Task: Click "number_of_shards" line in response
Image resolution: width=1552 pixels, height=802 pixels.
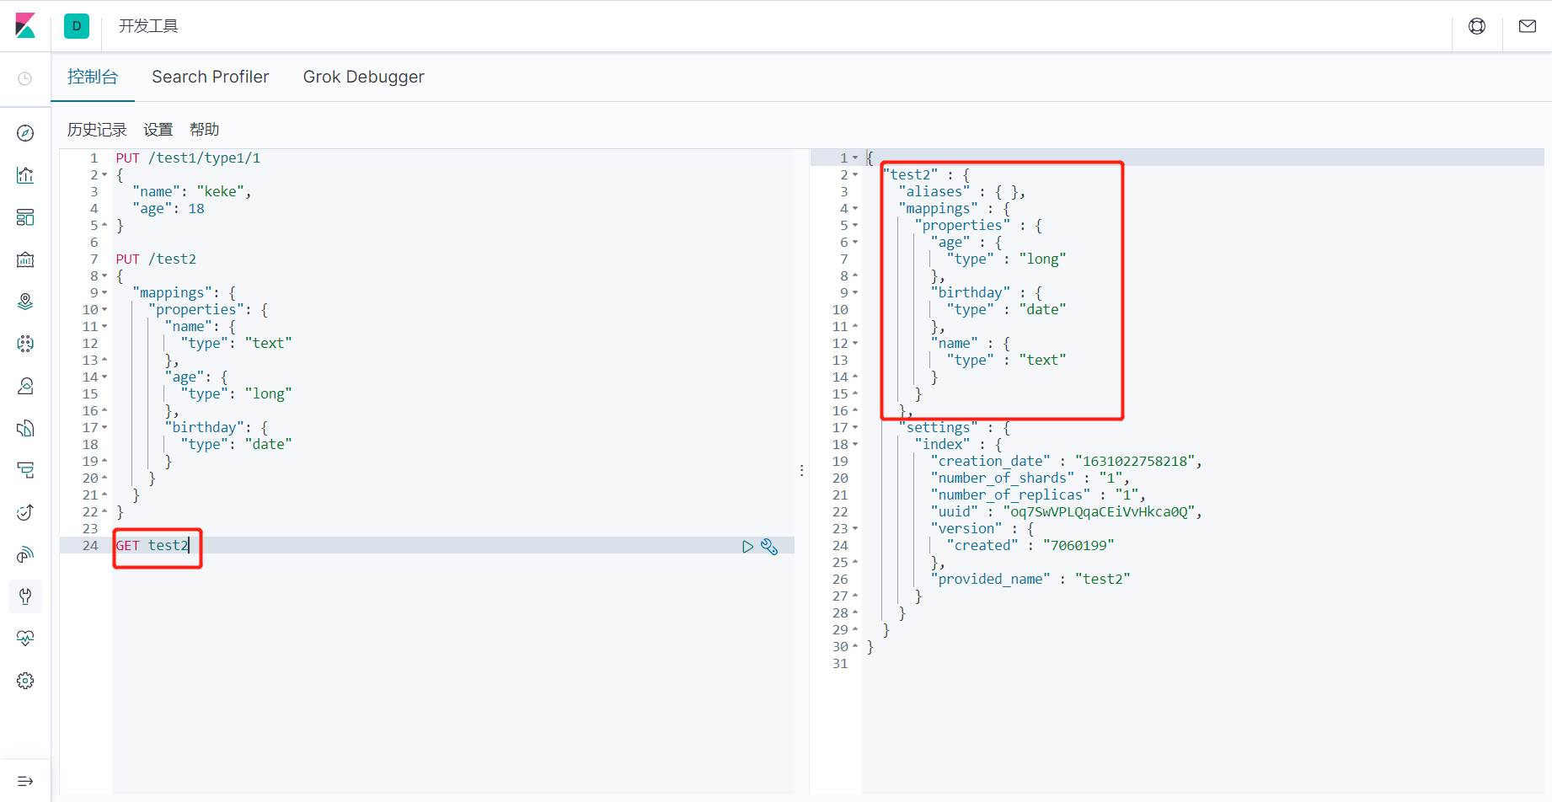Action: tap(1030, 479)
